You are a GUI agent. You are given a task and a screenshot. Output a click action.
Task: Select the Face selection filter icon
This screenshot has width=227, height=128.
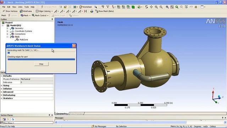(x=128, y=7)
